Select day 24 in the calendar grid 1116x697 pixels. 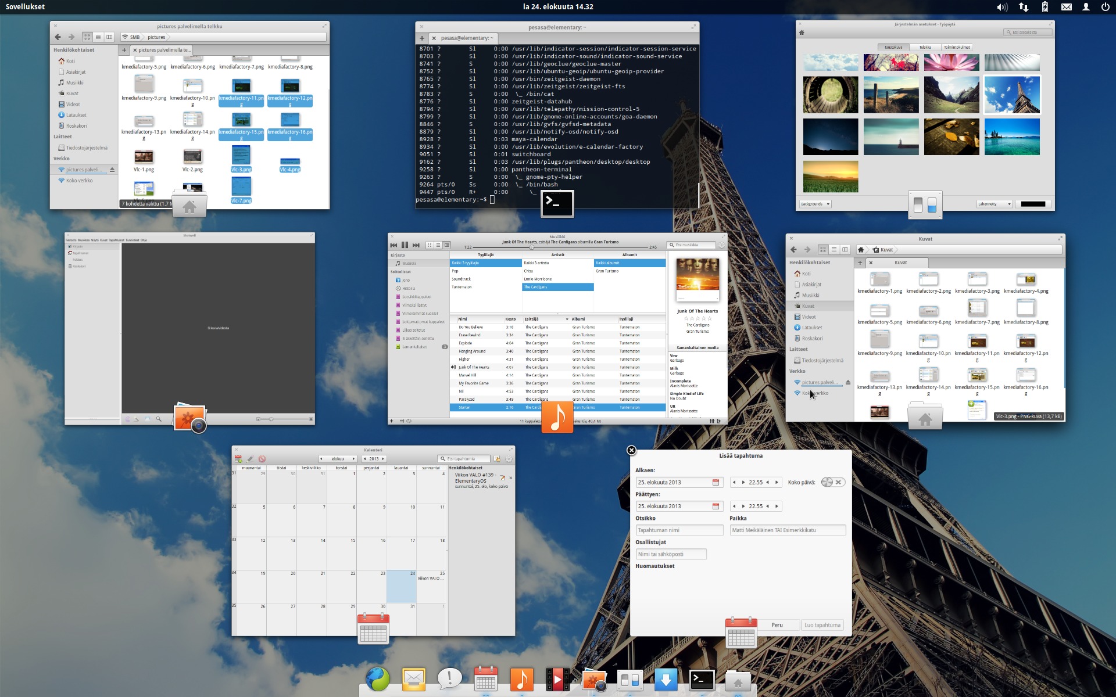[401, 587]
